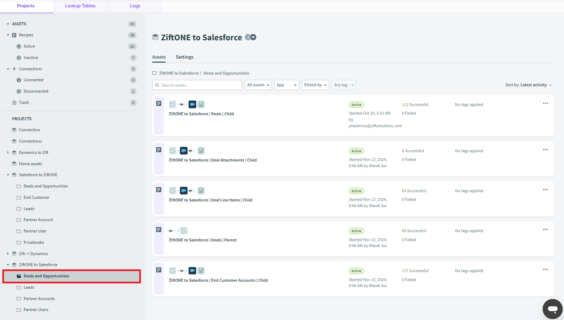Open Pricebooks folder

point(34,242)
